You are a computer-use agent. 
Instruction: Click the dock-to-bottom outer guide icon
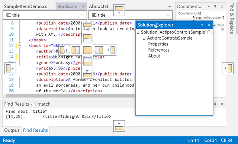pos(119,126)
